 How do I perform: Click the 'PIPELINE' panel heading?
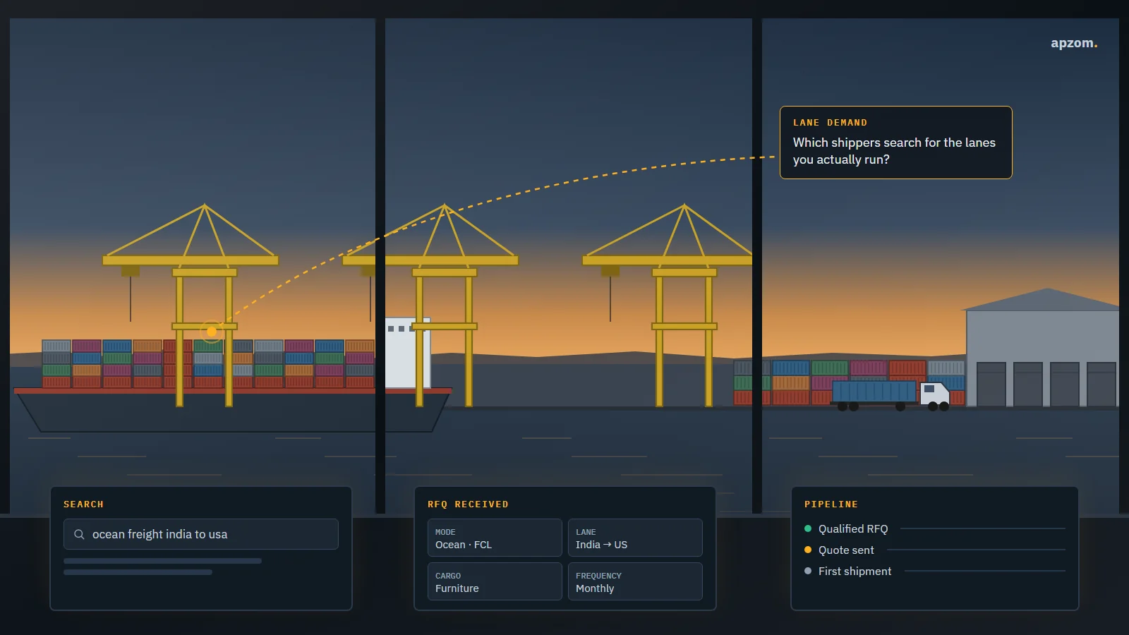[x=831, y=504]
